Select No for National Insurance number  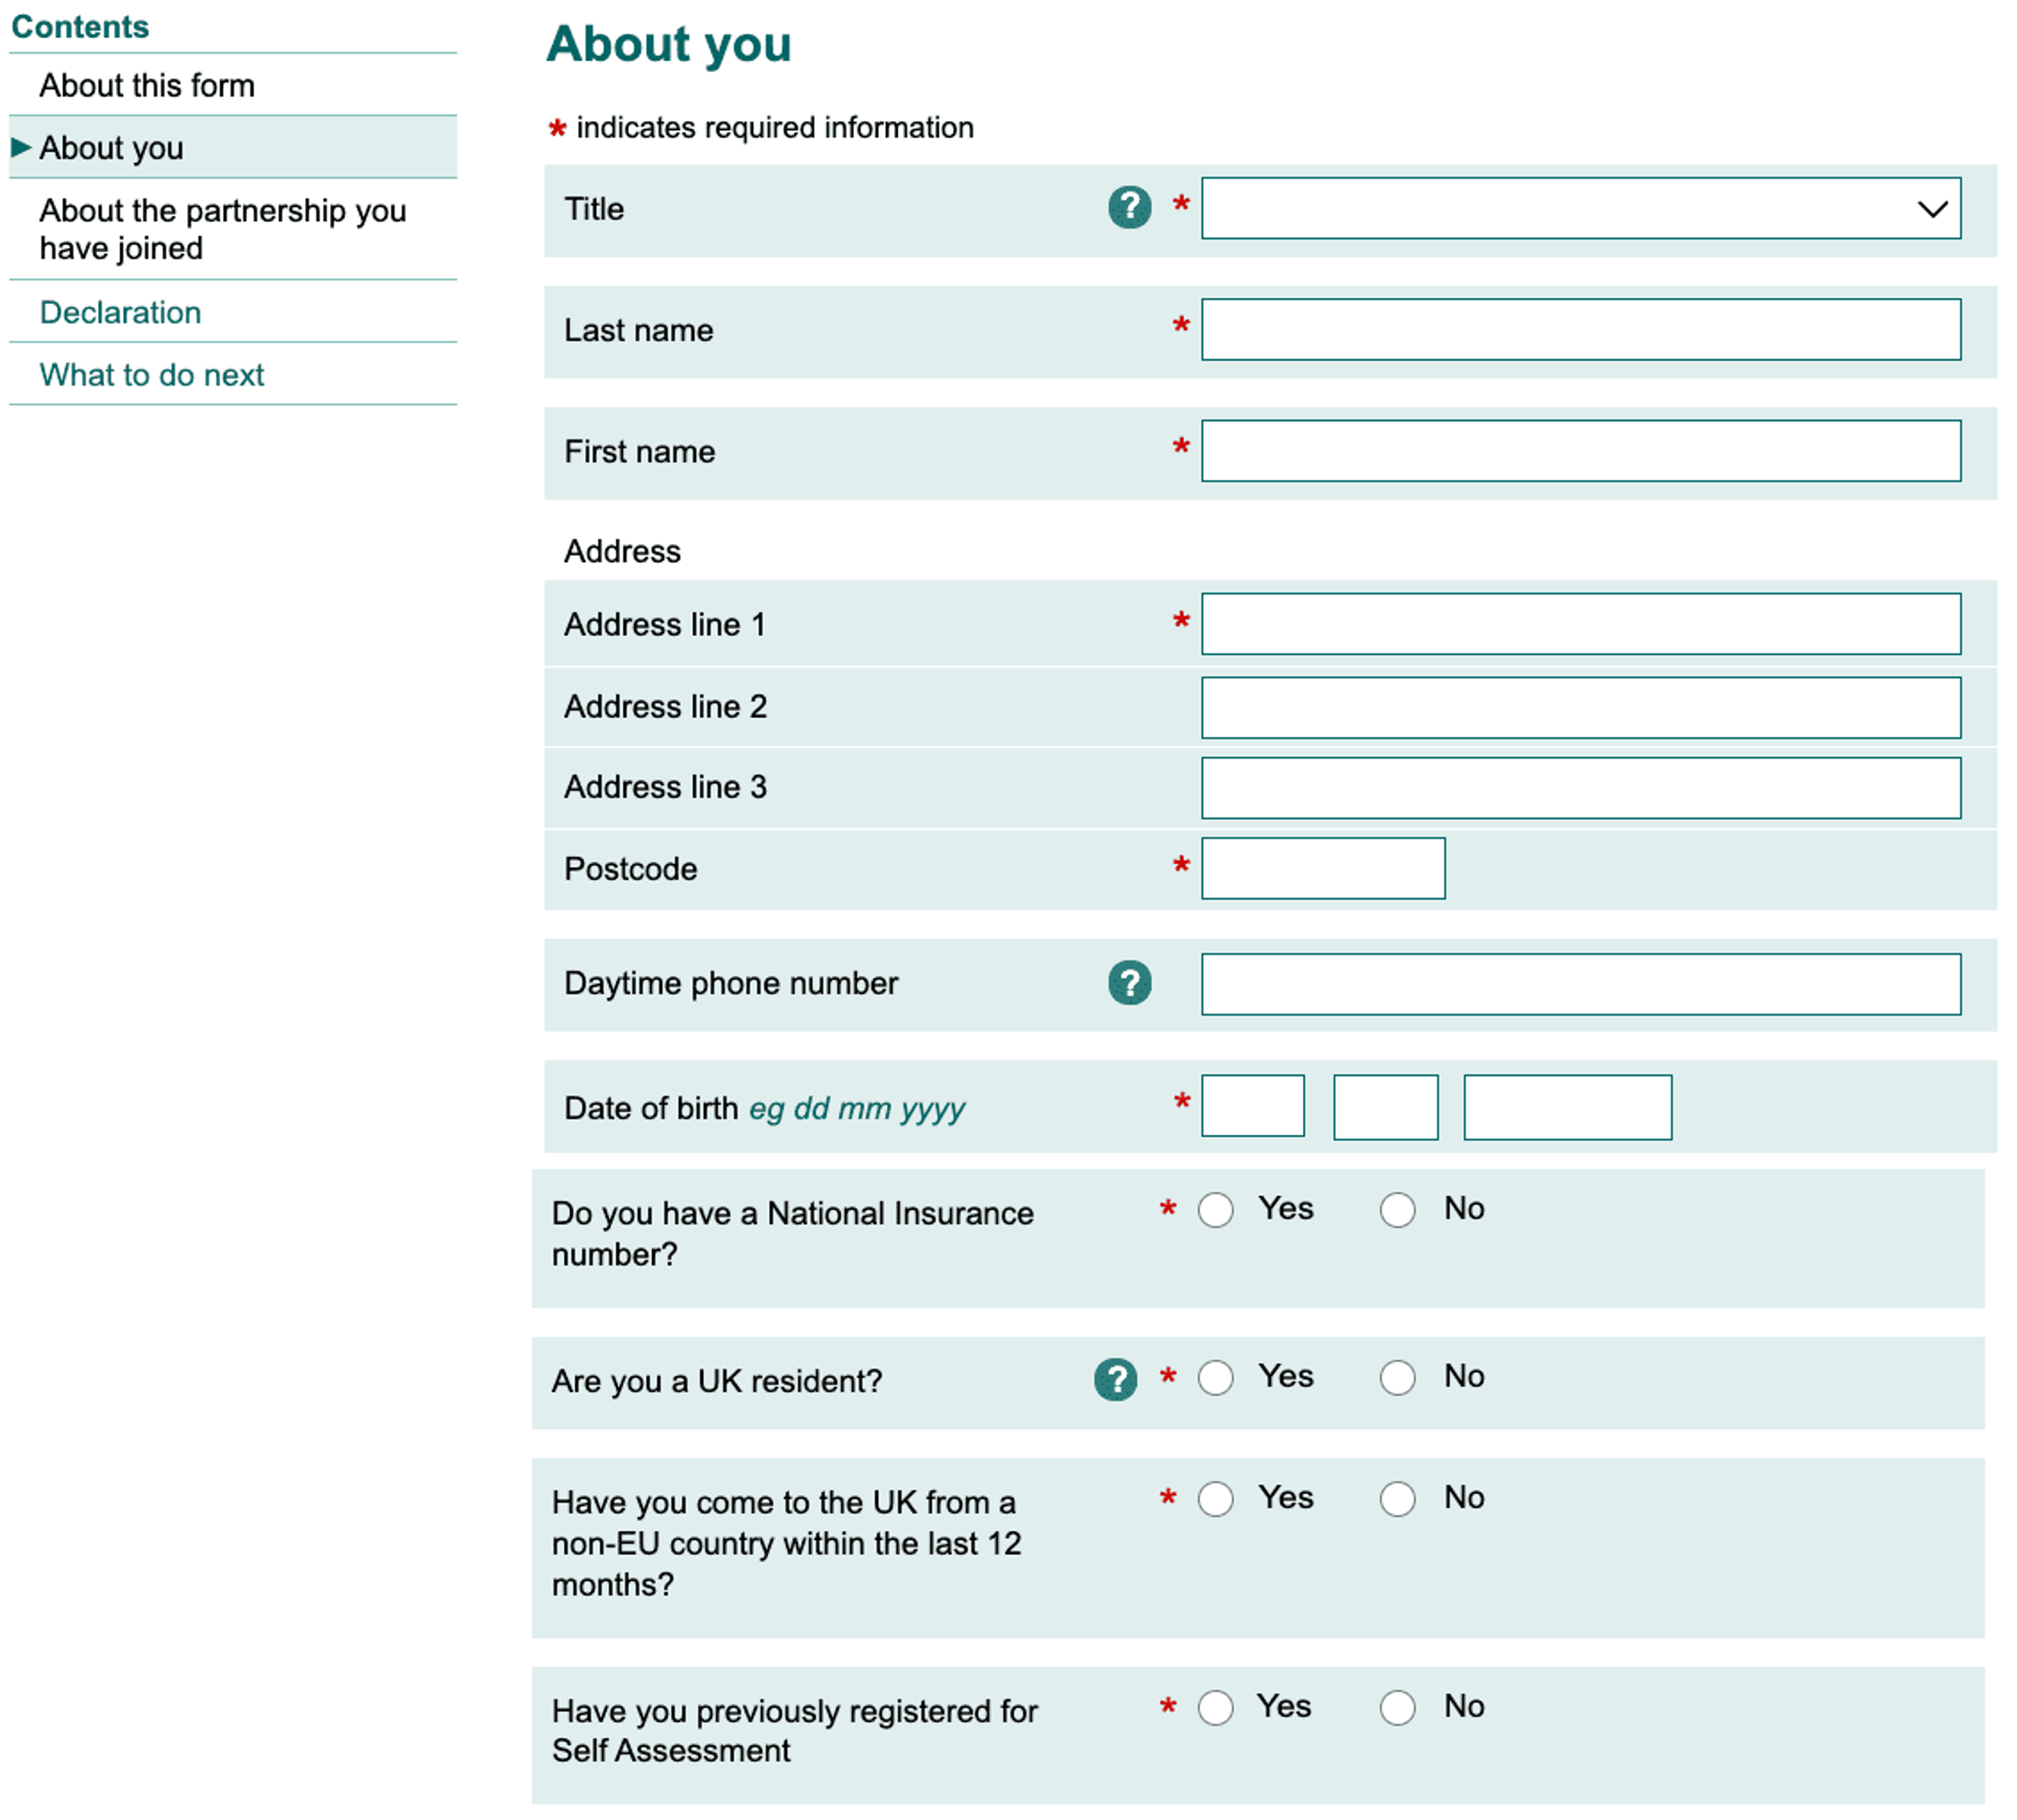(x=1398, y=1210)
